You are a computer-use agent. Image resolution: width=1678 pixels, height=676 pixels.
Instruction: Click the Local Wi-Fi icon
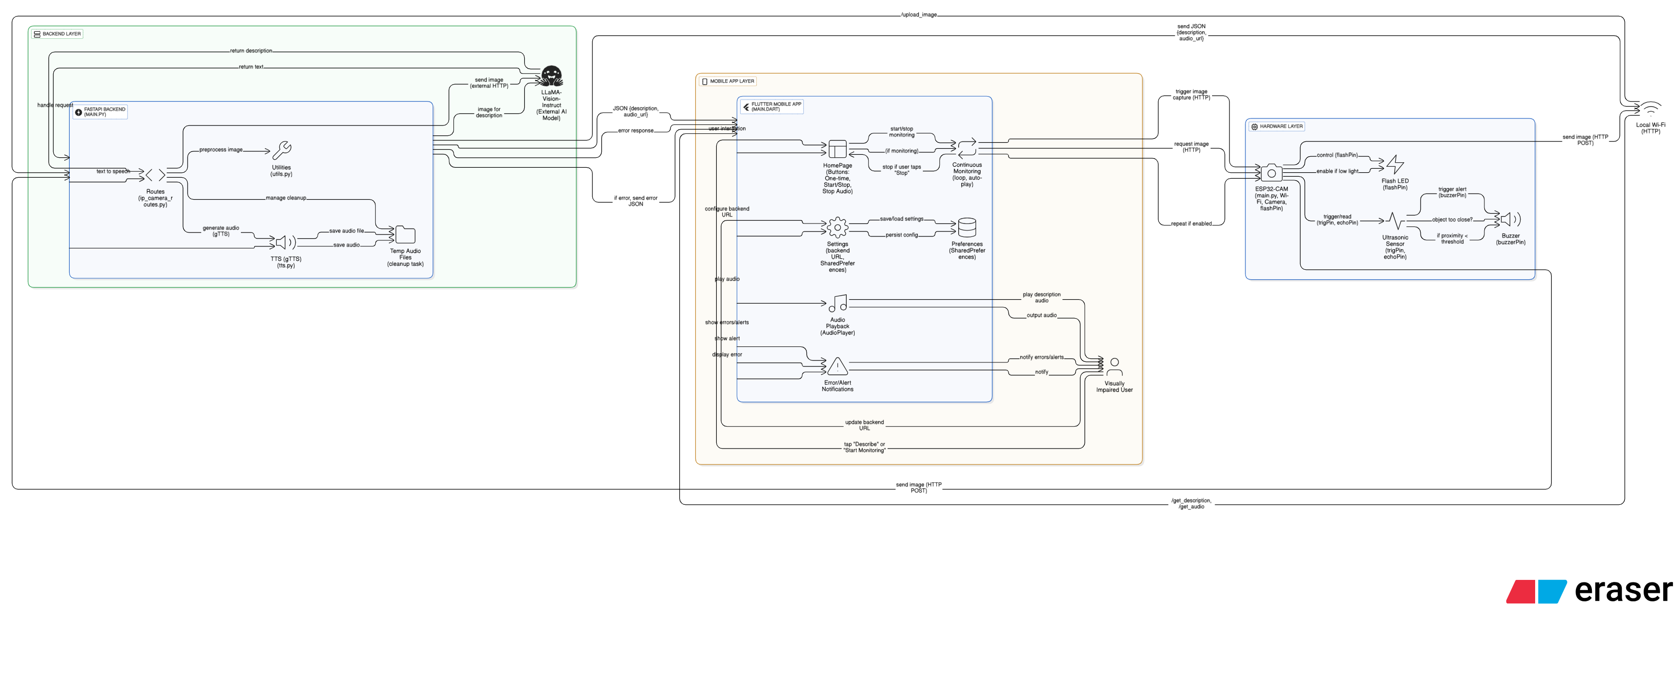click(x=1650, y=109)
